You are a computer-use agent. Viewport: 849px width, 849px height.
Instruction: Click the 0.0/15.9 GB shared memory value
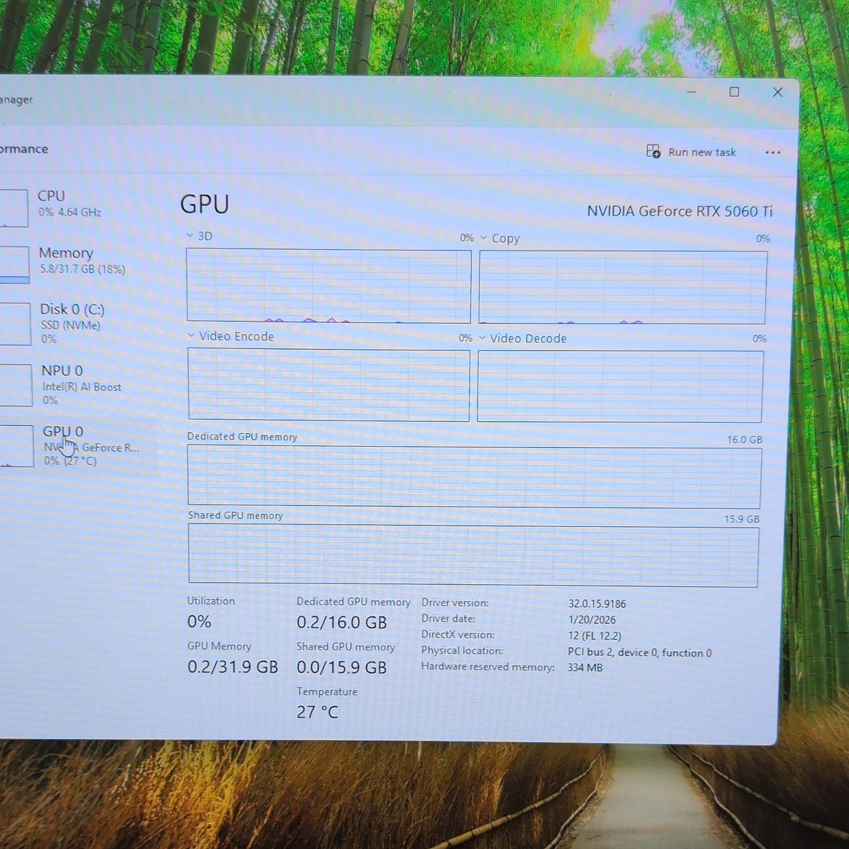click(x=342, y=667)
